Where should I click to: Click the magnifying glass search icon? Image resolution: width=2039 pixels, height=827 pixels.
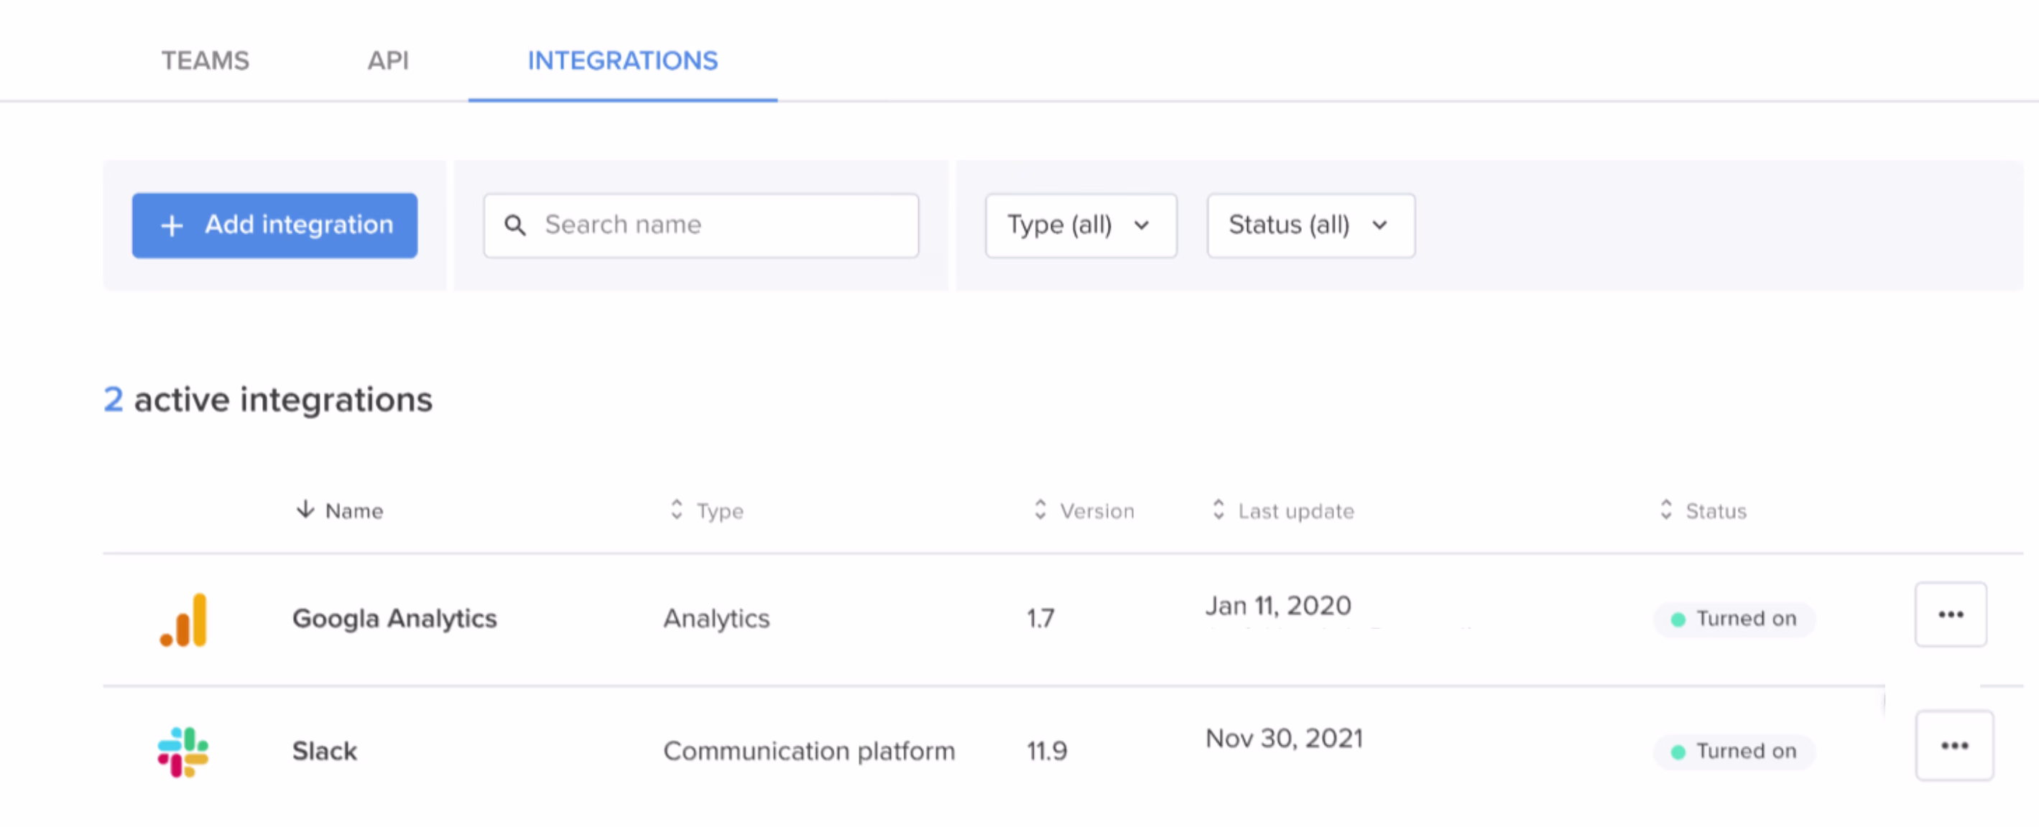(x=516, y=225)
